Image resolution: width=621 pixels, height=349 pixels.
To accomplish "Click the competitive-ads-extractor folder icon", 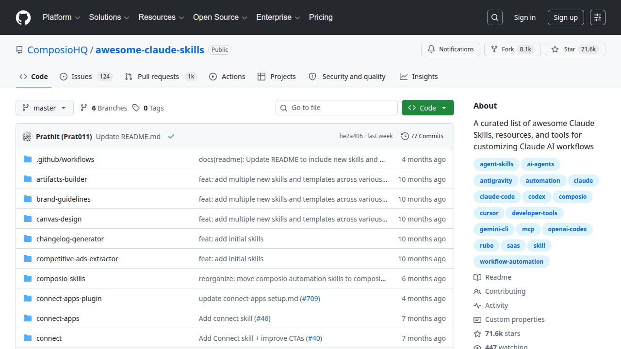I will coord(28,259).
